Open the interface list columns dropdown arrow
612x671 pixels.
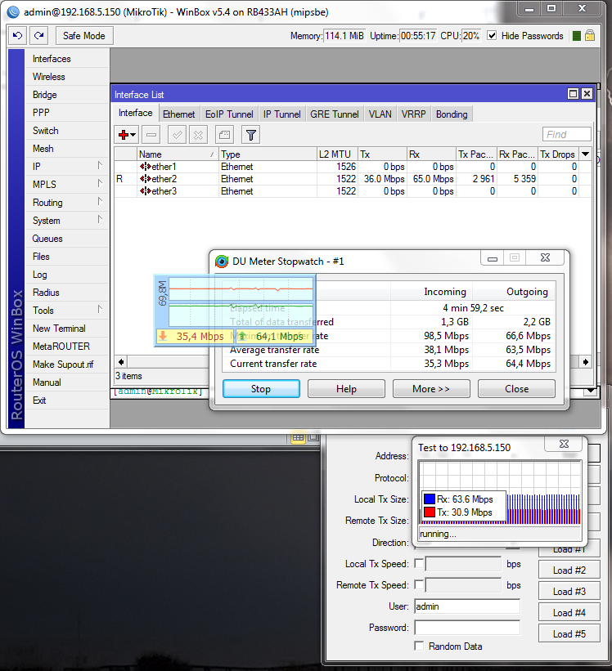click(x=586, y=154)
